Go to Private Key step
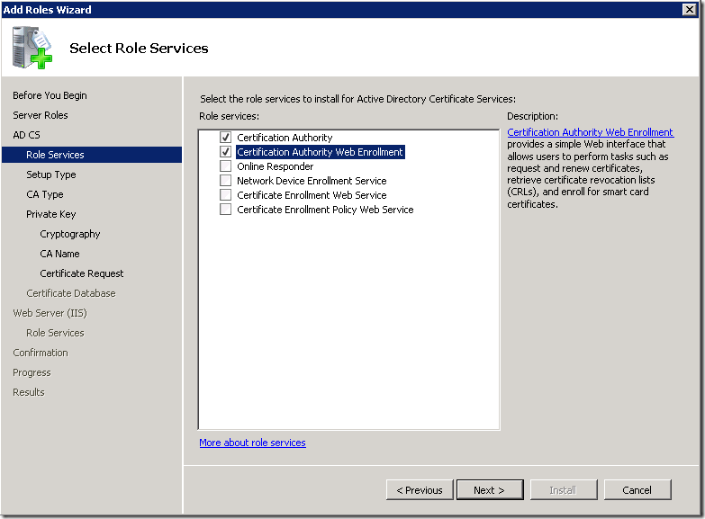The width and height of the screenshot is (705, 519). 50,214
